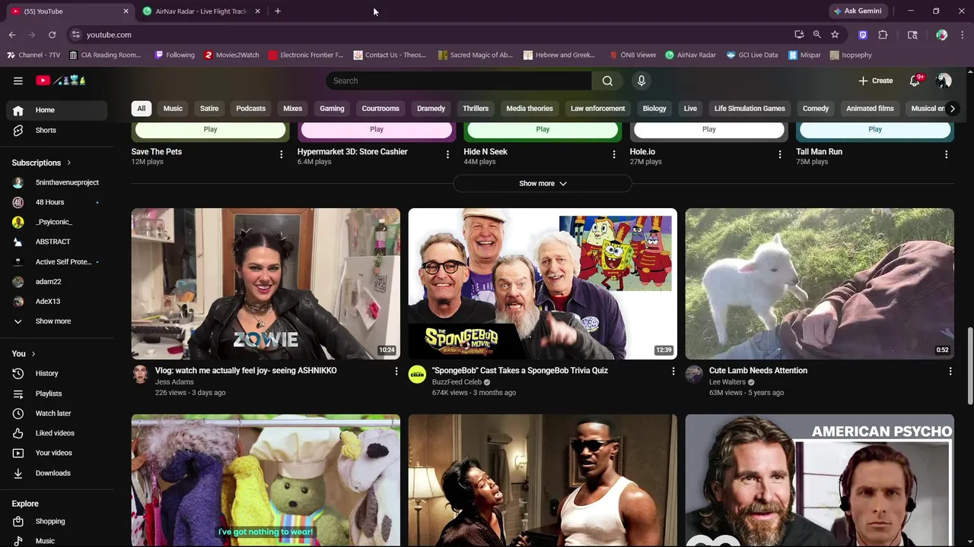Viewport: 974px width, 547px height.
Task: Select the Gaming filter chip
Action: (332, 109)
